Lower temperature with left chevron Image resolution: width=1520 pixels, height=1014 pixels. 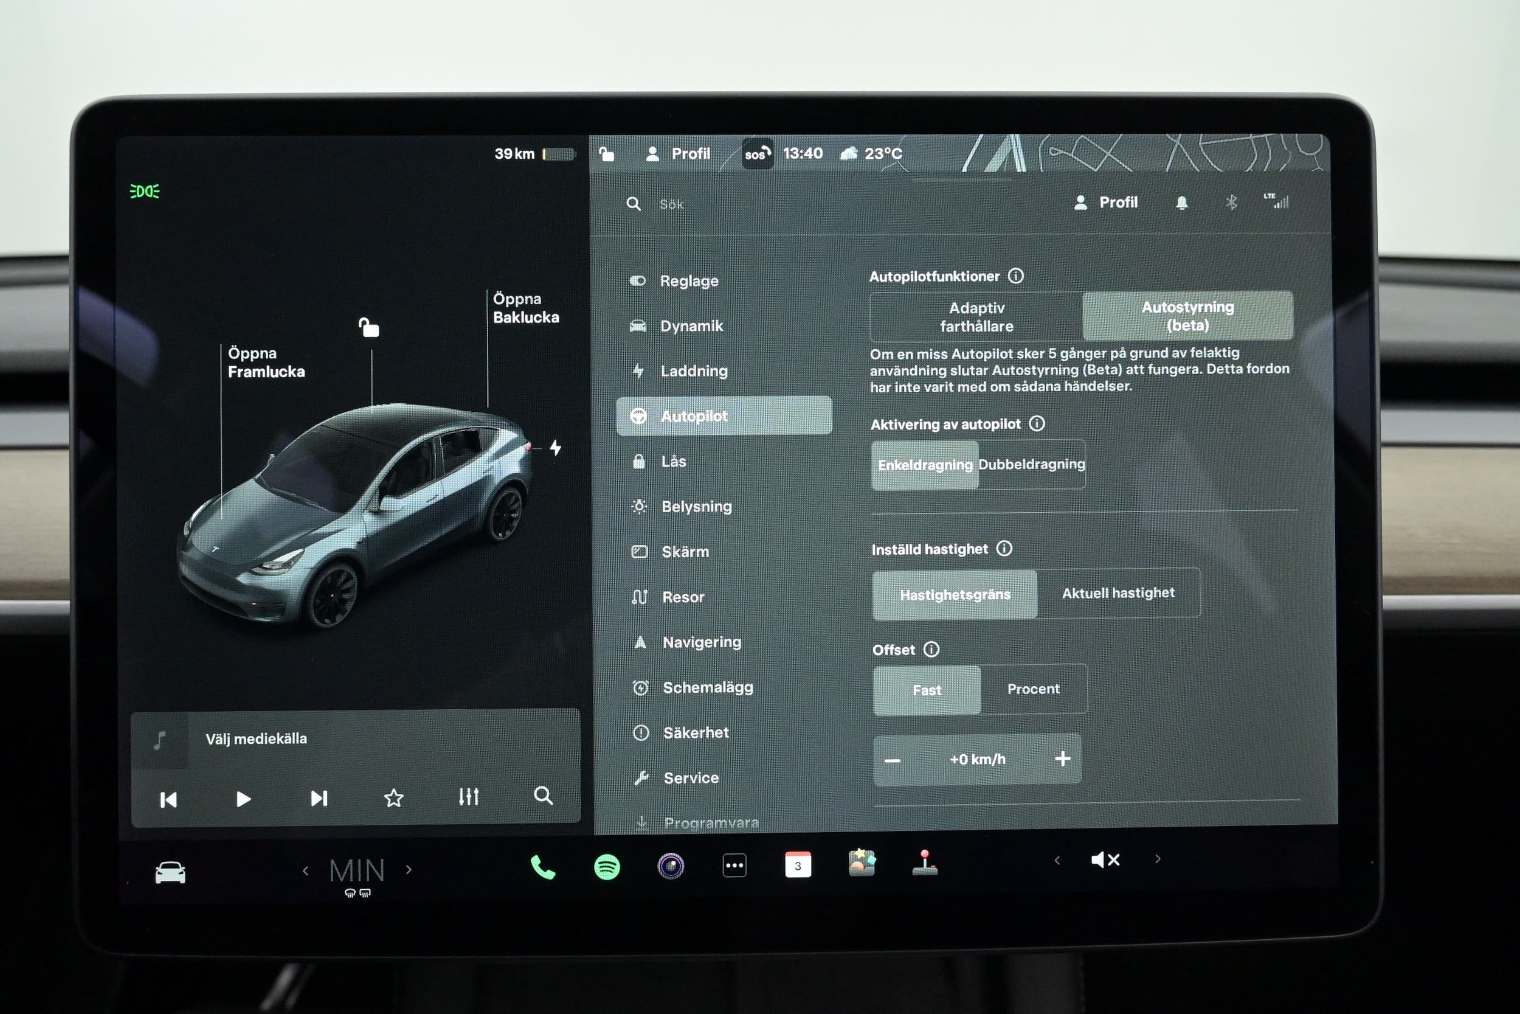pos(306,870)
